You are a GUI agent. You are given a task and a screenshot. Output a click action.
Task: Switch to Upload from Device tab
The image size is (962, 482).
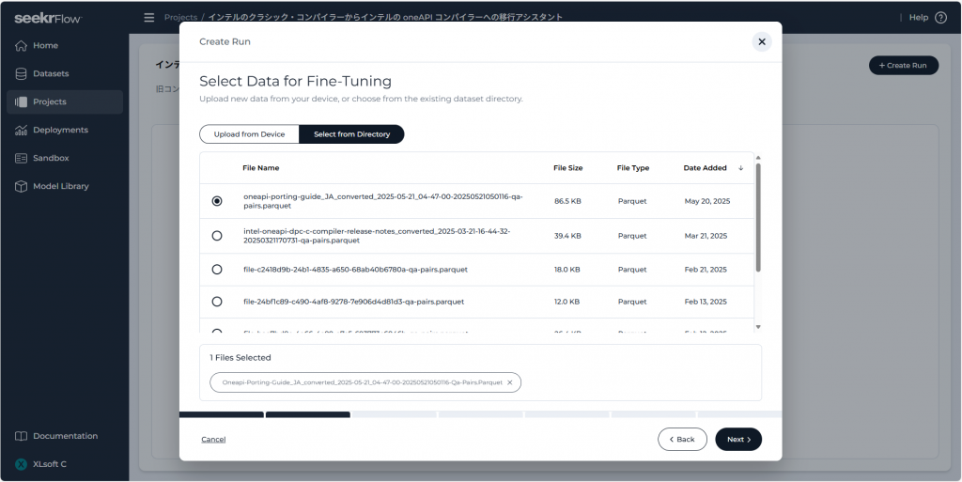[249, 134]
